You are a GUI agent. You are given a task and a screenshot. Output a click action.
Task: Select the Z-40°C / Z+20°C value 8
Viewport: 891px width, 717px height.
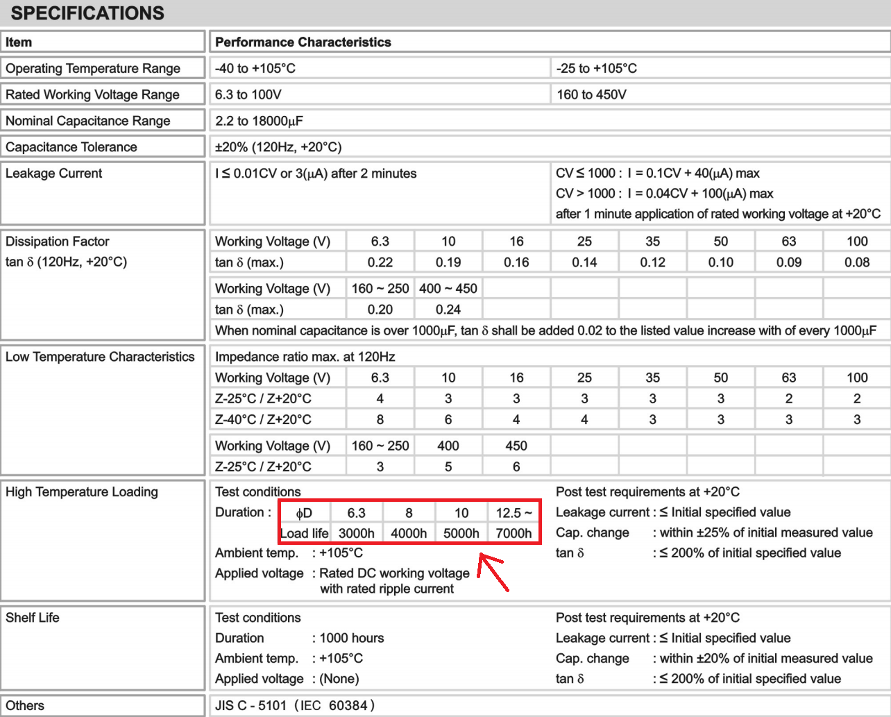click(x=380, y=419)
